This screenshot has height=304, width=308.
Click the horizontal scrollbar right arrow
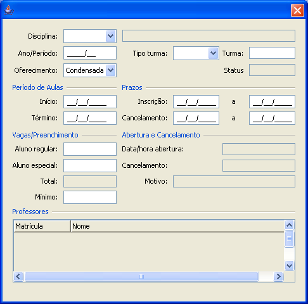pos(278,276)
